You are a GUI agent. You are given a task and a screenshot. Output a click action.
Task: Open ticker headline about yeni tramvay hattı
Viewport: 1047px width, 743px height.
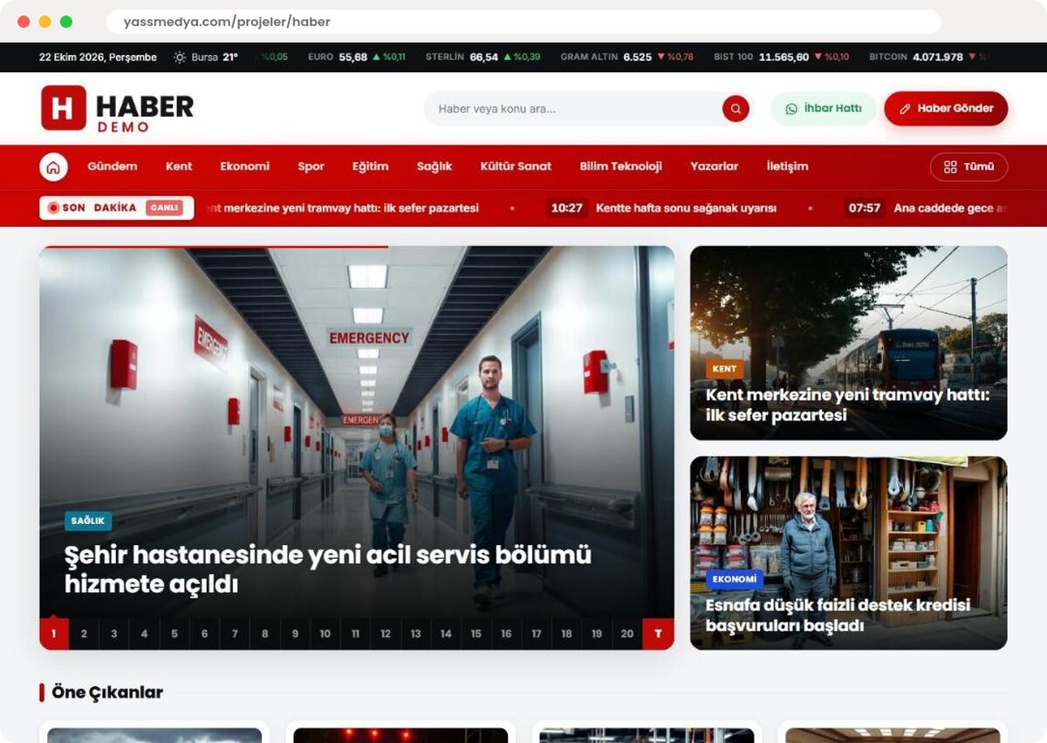tap(341, 208)
